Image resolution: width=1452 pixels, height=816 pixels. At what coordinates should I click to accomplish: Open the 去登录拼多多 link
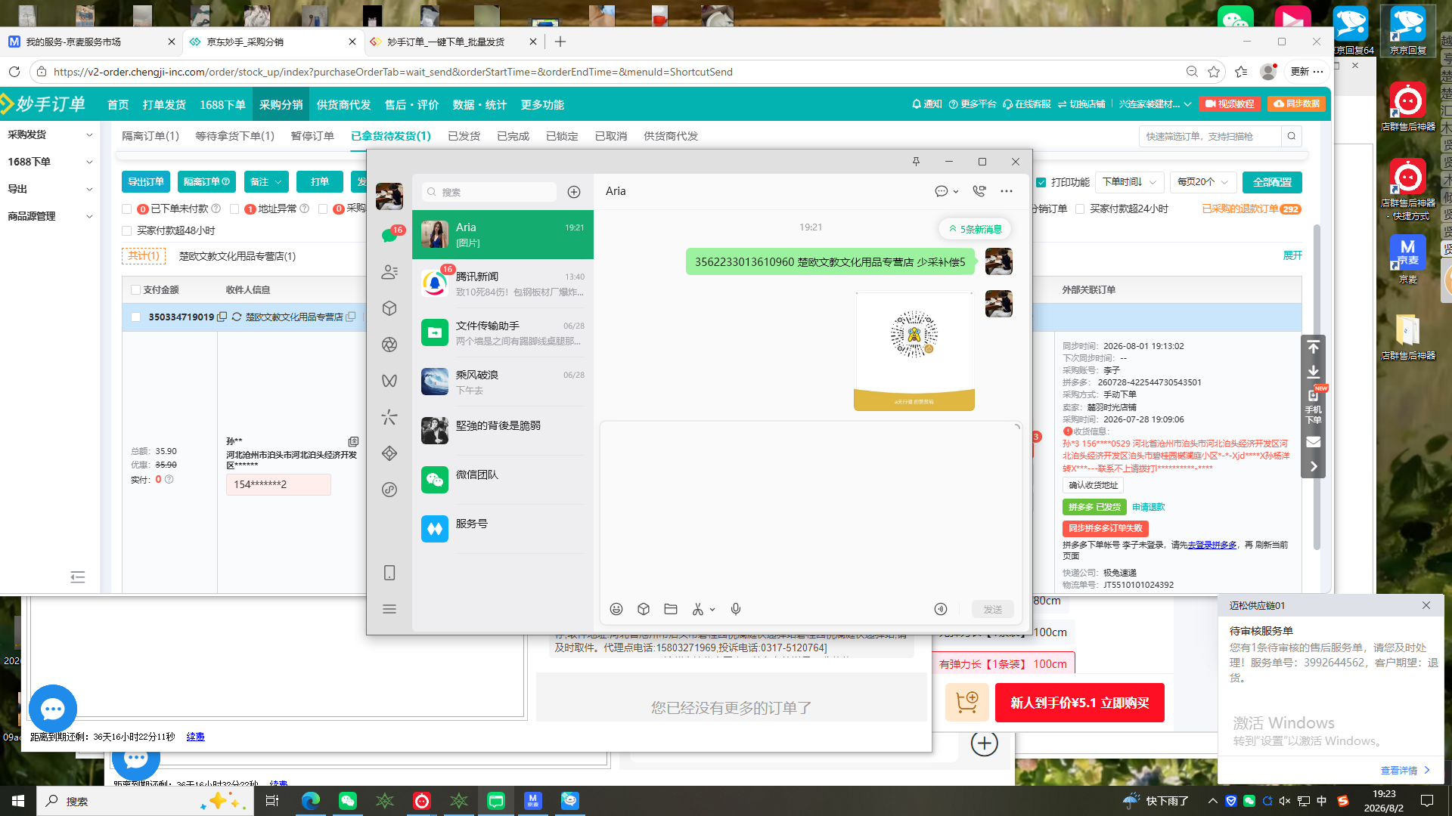click(1212, 545)
